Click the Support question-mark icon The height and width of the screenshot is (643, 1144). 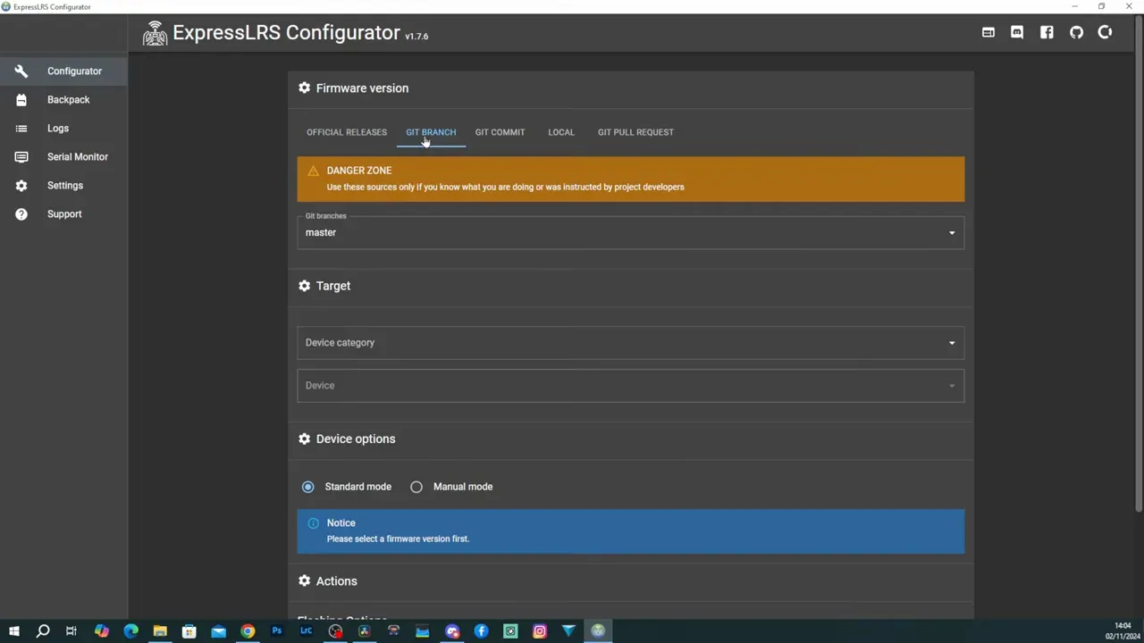[21, 213]
